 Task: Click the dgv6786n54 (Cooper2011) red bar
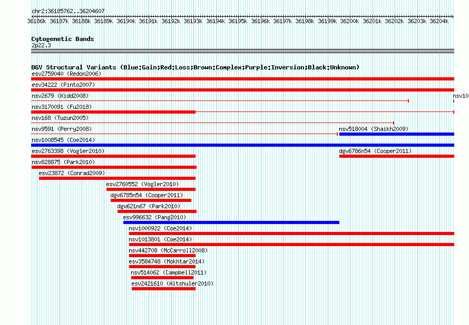[397, 156]
